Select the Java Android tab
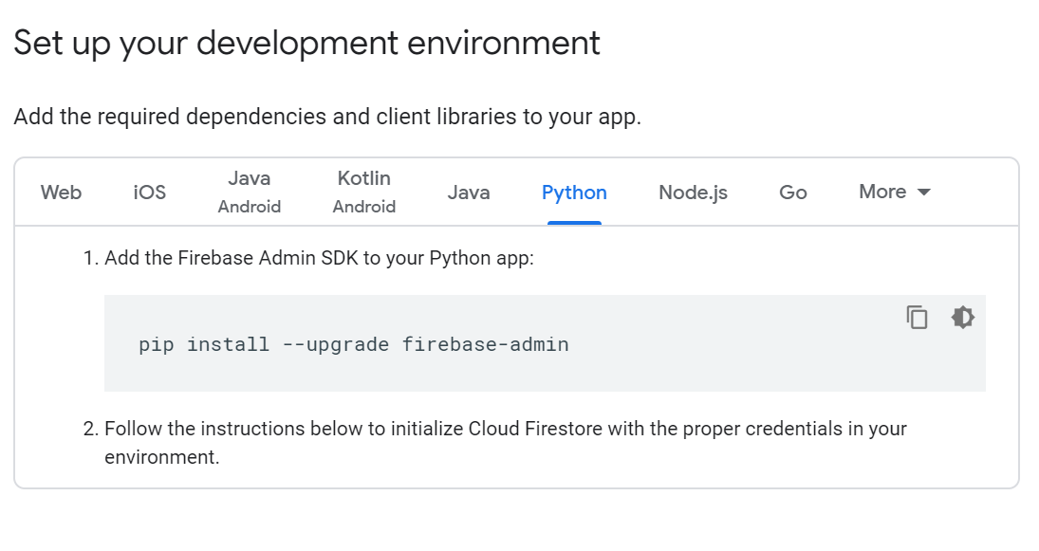 click(250, 193)
